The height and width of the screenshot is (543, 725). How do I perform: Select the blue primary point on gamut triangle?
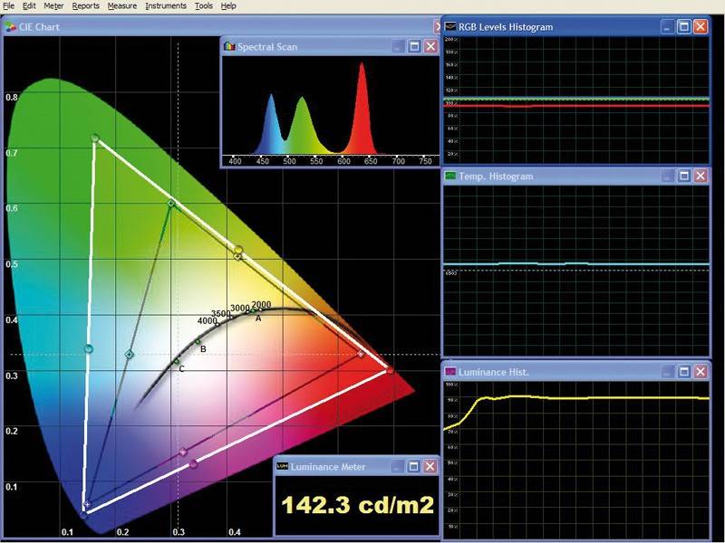pyautogui.click(x=83, y=514)
